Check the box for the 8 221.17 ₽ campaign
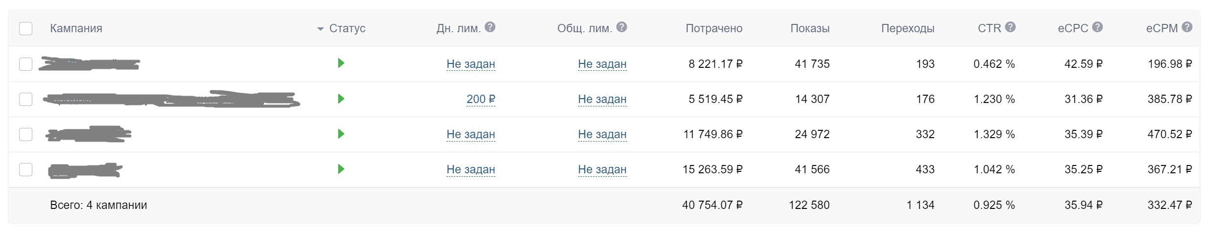This screenshot has height=247, width=1214. [x=25, y=64]
